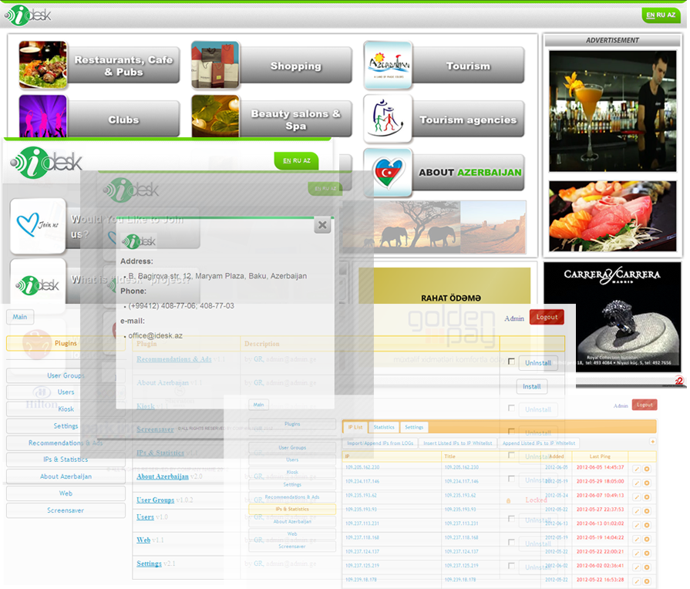This screenshot has height=589, width=690.
Task: Open the Beauty salons & Spa candle icon
Action: (215, 116)
